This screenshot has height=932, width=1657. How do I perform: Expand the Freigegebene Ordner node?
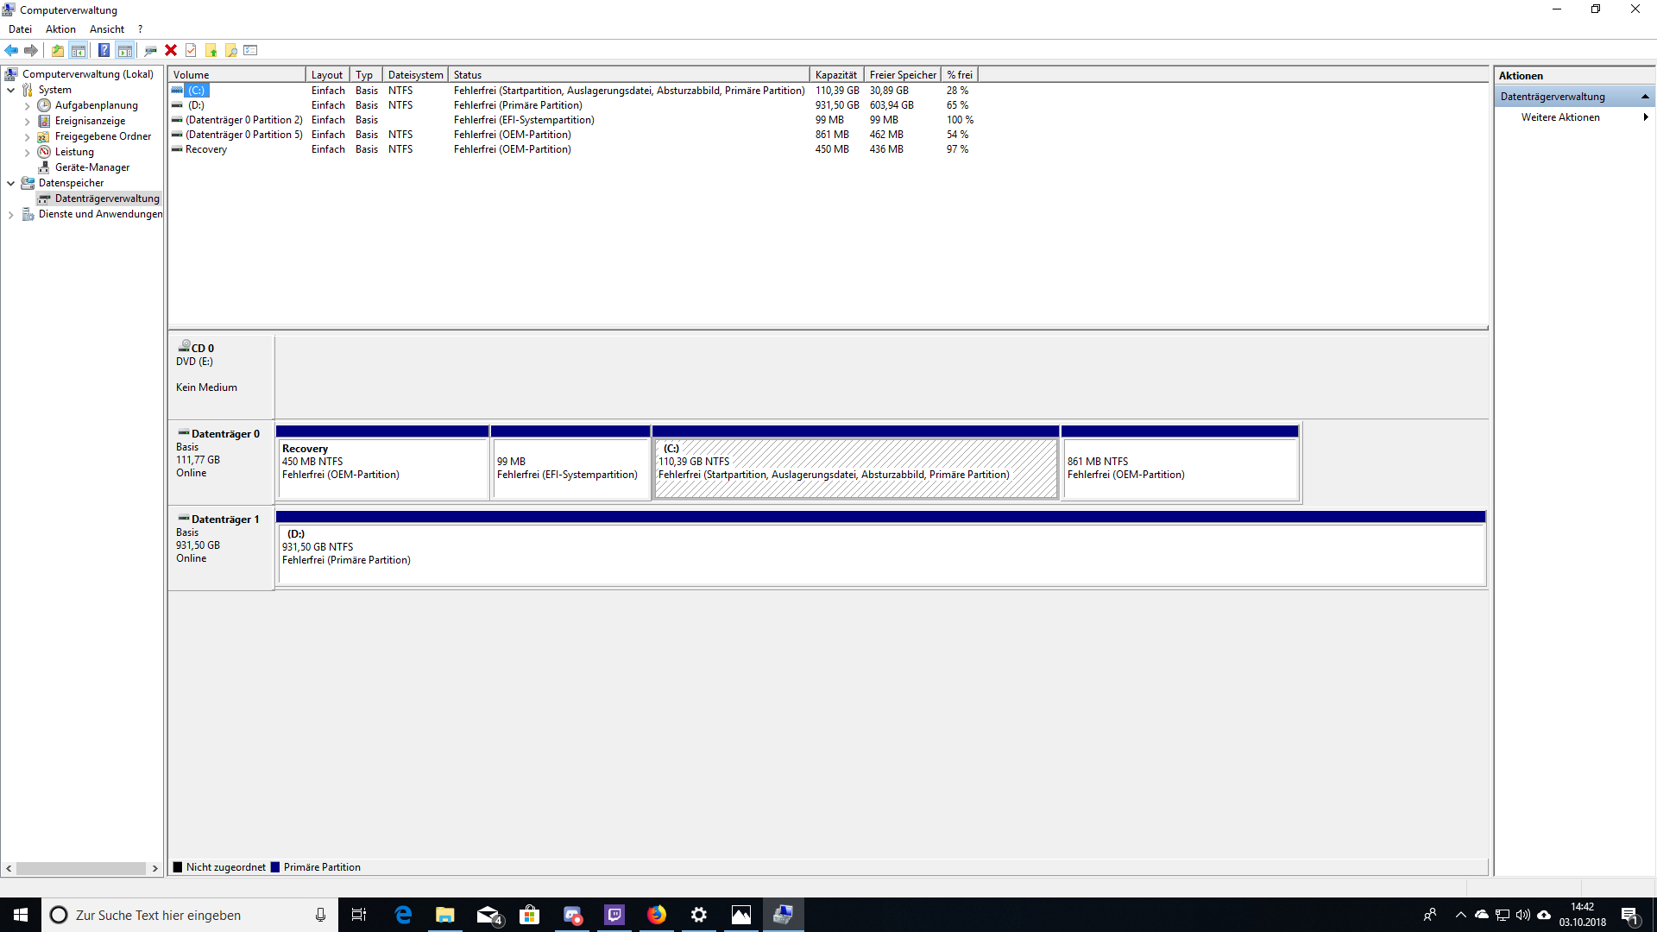[x=27, y=136]
